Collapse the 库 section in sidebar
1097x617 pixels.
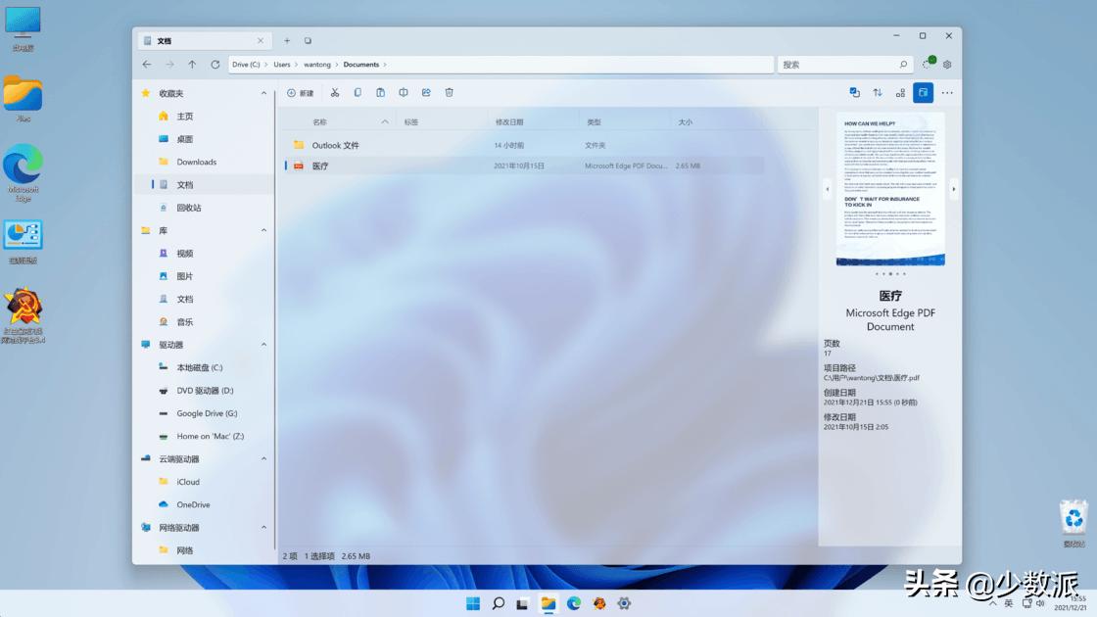click(263, 230)
